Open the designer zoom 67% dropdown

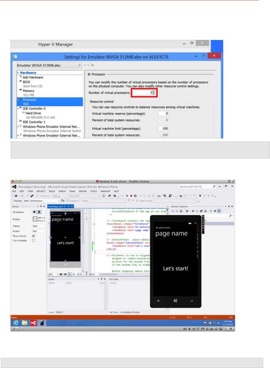click(x=53, y=274)
